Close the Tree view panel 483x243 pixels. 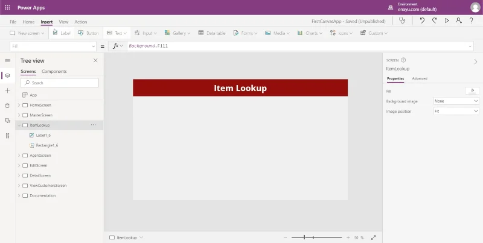pyautogui.click(x=95, y=60)
